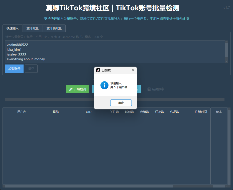Click the 好友数 column header
Image resolution: width=233 pixels, height=190 pixels.
tap(160, 112)
